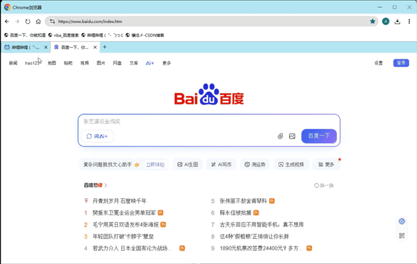The width and height of the screenshot is (417, 264).
Task: Open the hao123 navigation link
Action: click(x=32, y=63)
